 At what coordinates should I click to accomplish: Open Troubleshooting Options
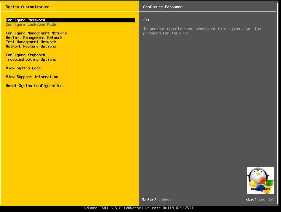31,59
